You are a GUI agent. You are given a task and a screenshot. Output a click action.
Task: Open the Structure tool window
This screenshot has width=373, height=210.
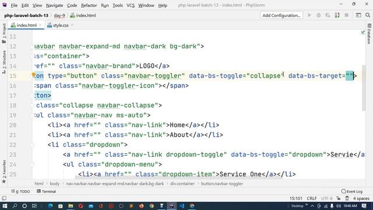tap(4, 62)
